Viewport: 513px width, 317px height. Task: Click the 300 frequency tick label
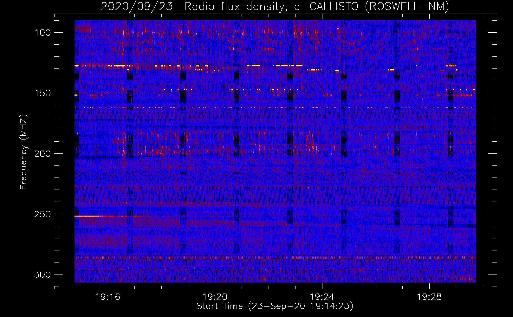[x=42, y=275]
